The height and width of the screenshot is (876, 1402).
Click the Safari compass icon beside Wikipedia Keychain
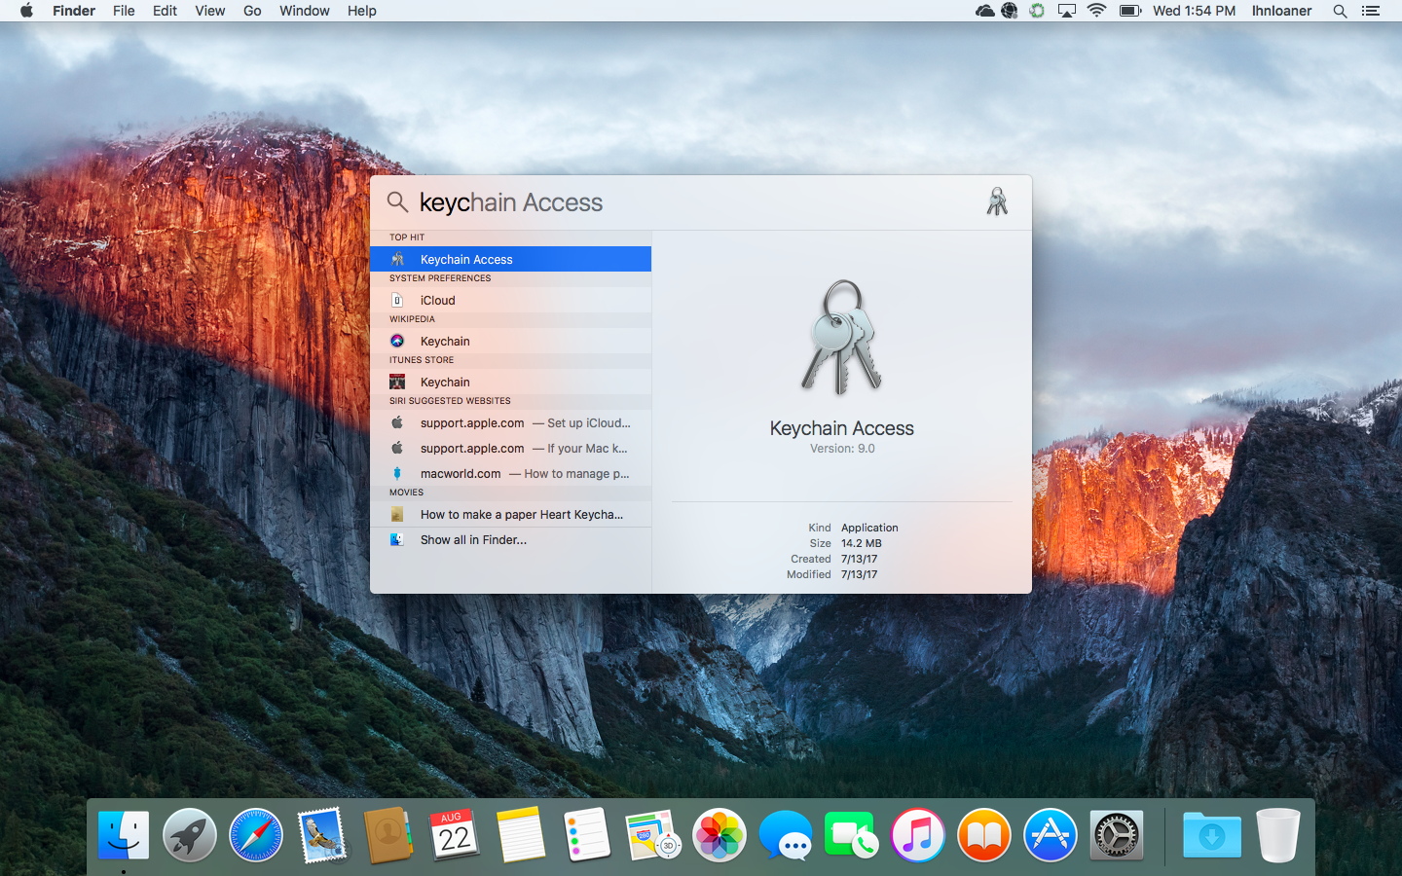(397, 341)
